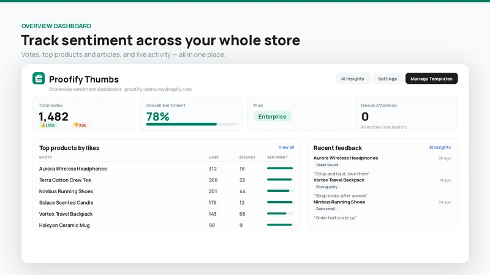The image size is (490, 275).
Task: Click the green Proofify Thumbs app logo
Action: (x=39, y=78)
